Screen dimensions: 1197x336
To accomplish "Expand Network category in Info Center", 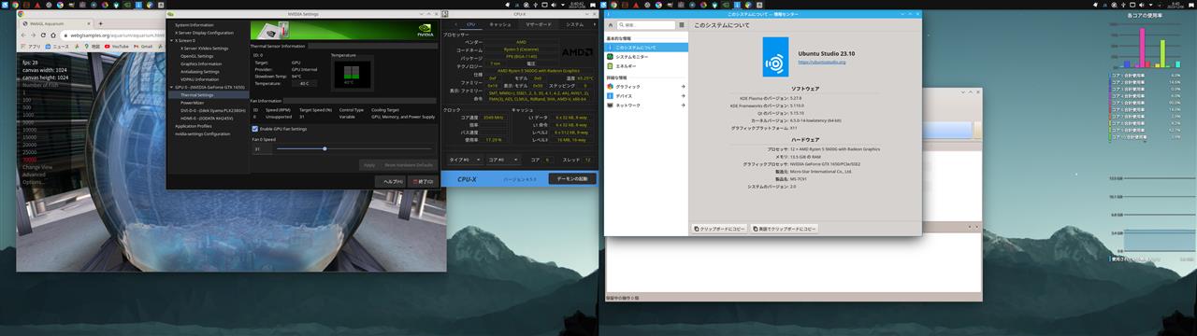I will pos(646,105).
